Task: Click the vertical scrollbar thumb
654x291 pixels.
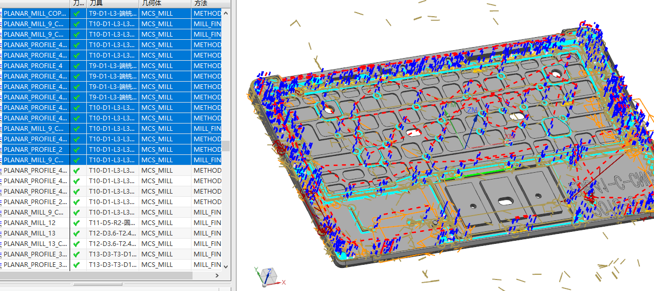Action: (226, 145)
